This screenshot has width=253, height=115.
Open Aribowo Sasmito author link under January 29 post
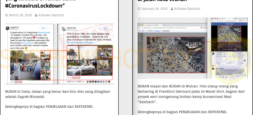point(187,9)
